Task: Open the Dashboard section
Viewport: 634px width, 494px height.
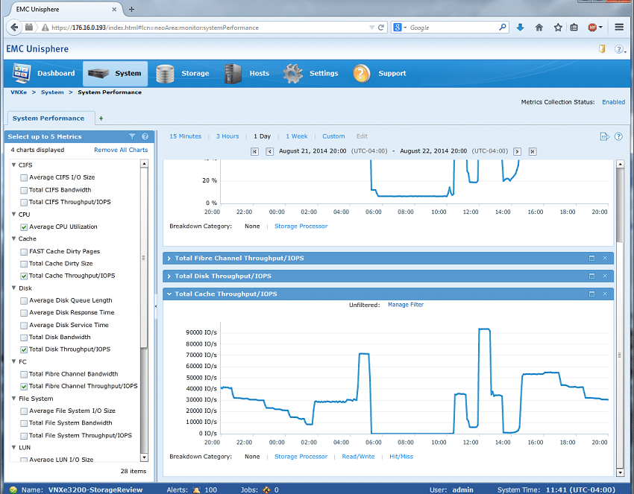Action: pyautogui.click(x=44, y=74)
